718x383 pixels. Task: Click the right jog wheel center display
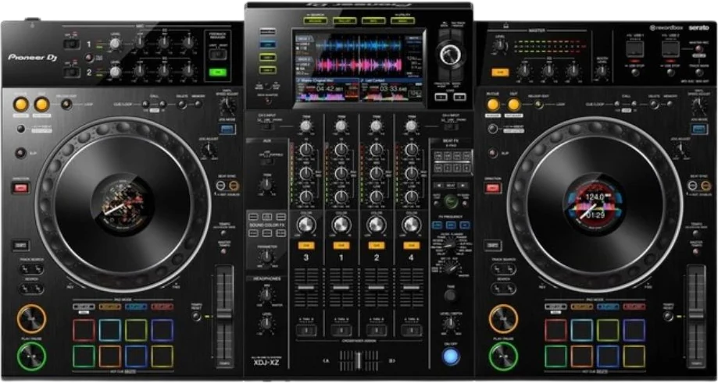[x=594, y=204]
